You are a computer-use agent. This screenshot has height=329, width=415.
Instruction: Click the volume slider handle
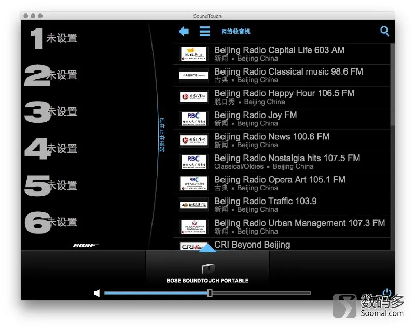tap(210, 293)
